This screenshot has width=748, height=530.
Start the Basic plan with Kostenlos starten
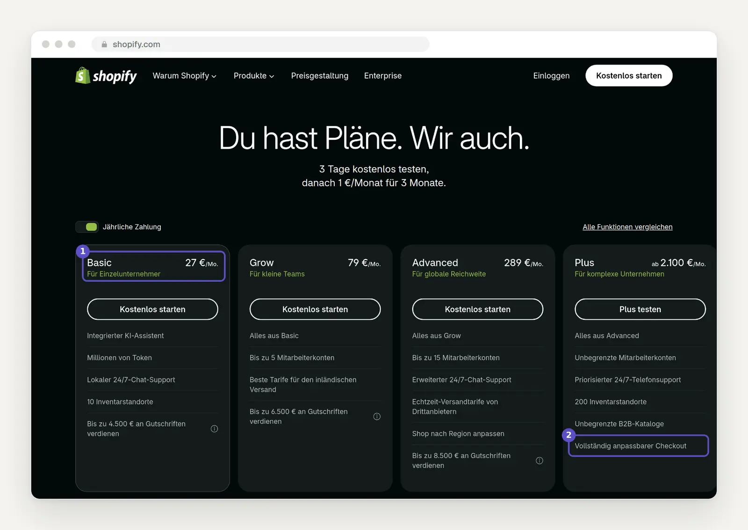click(152, 309)
